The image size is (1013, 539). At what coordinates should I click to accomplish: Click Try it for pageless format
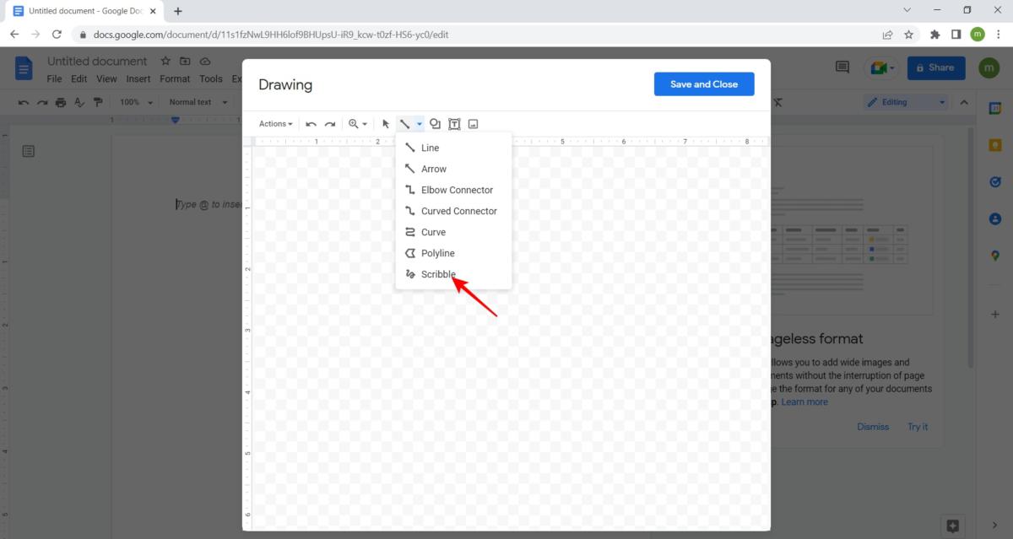(918, 427)
